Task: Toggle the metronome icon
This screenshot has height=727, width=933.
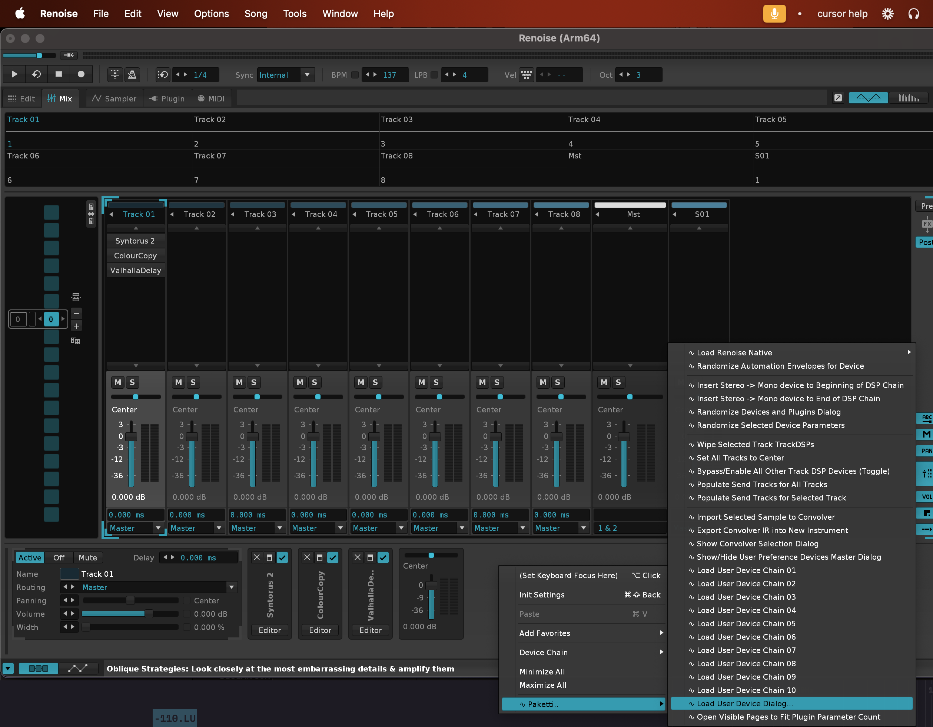Action: 132,75
